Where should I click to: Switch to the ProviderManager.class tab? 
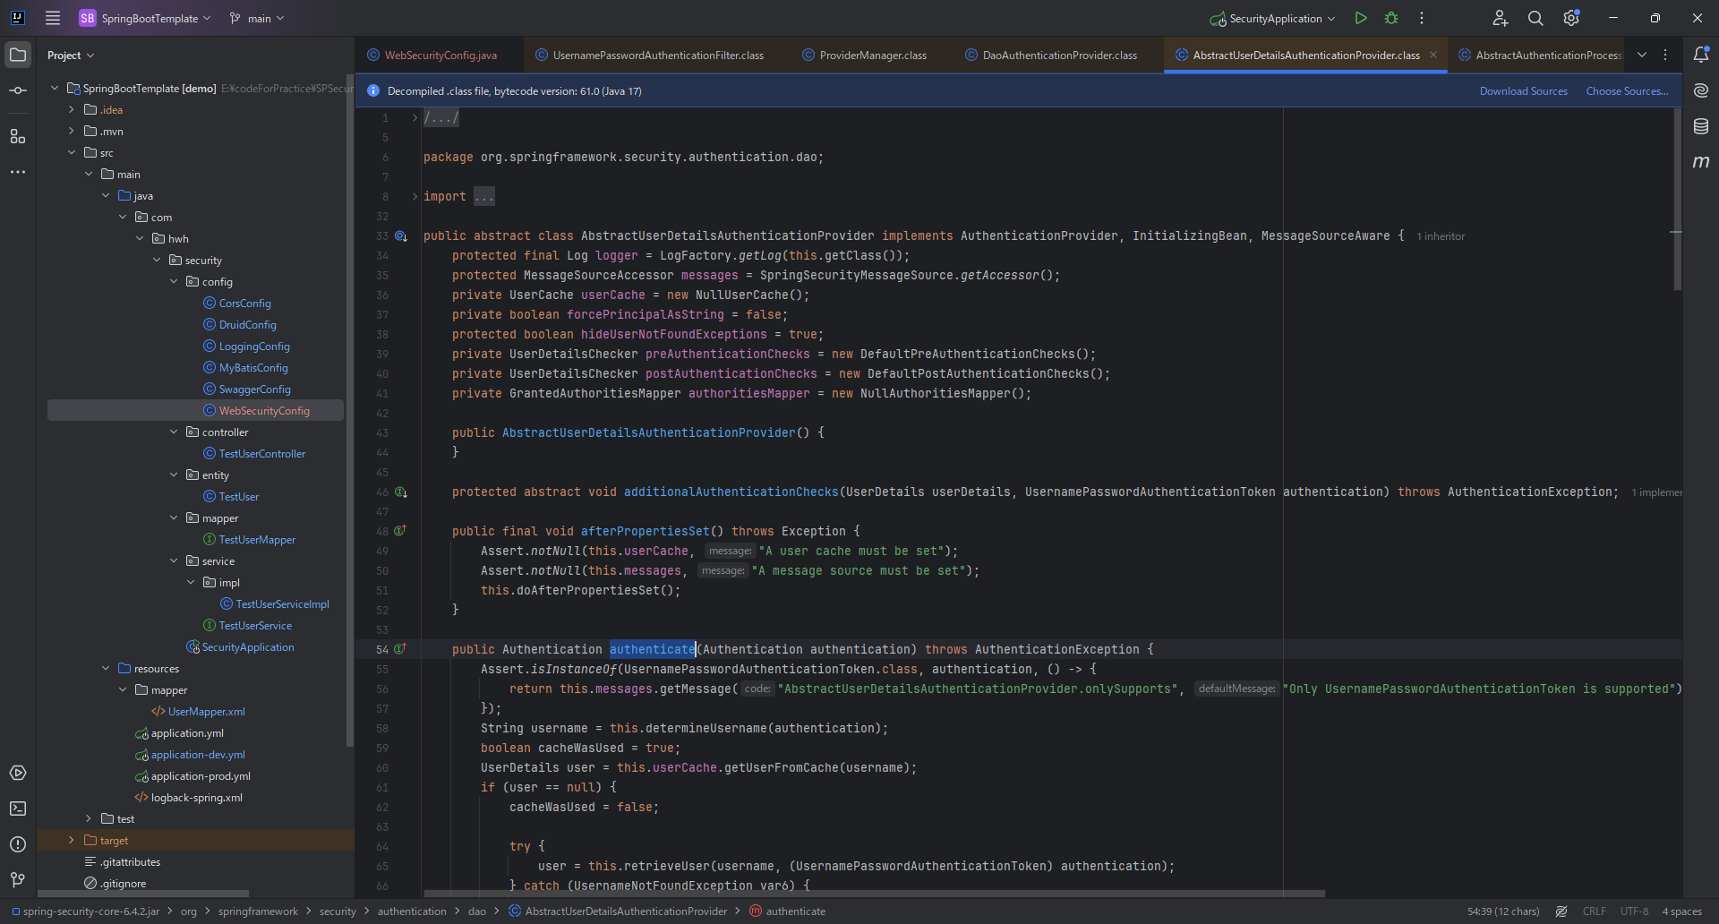coord(872,56)
